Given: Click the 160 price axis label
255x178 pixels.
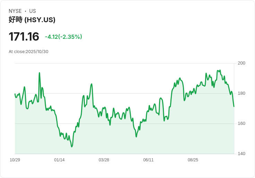Looking at the screenshot, I should [x=241, y=124].
